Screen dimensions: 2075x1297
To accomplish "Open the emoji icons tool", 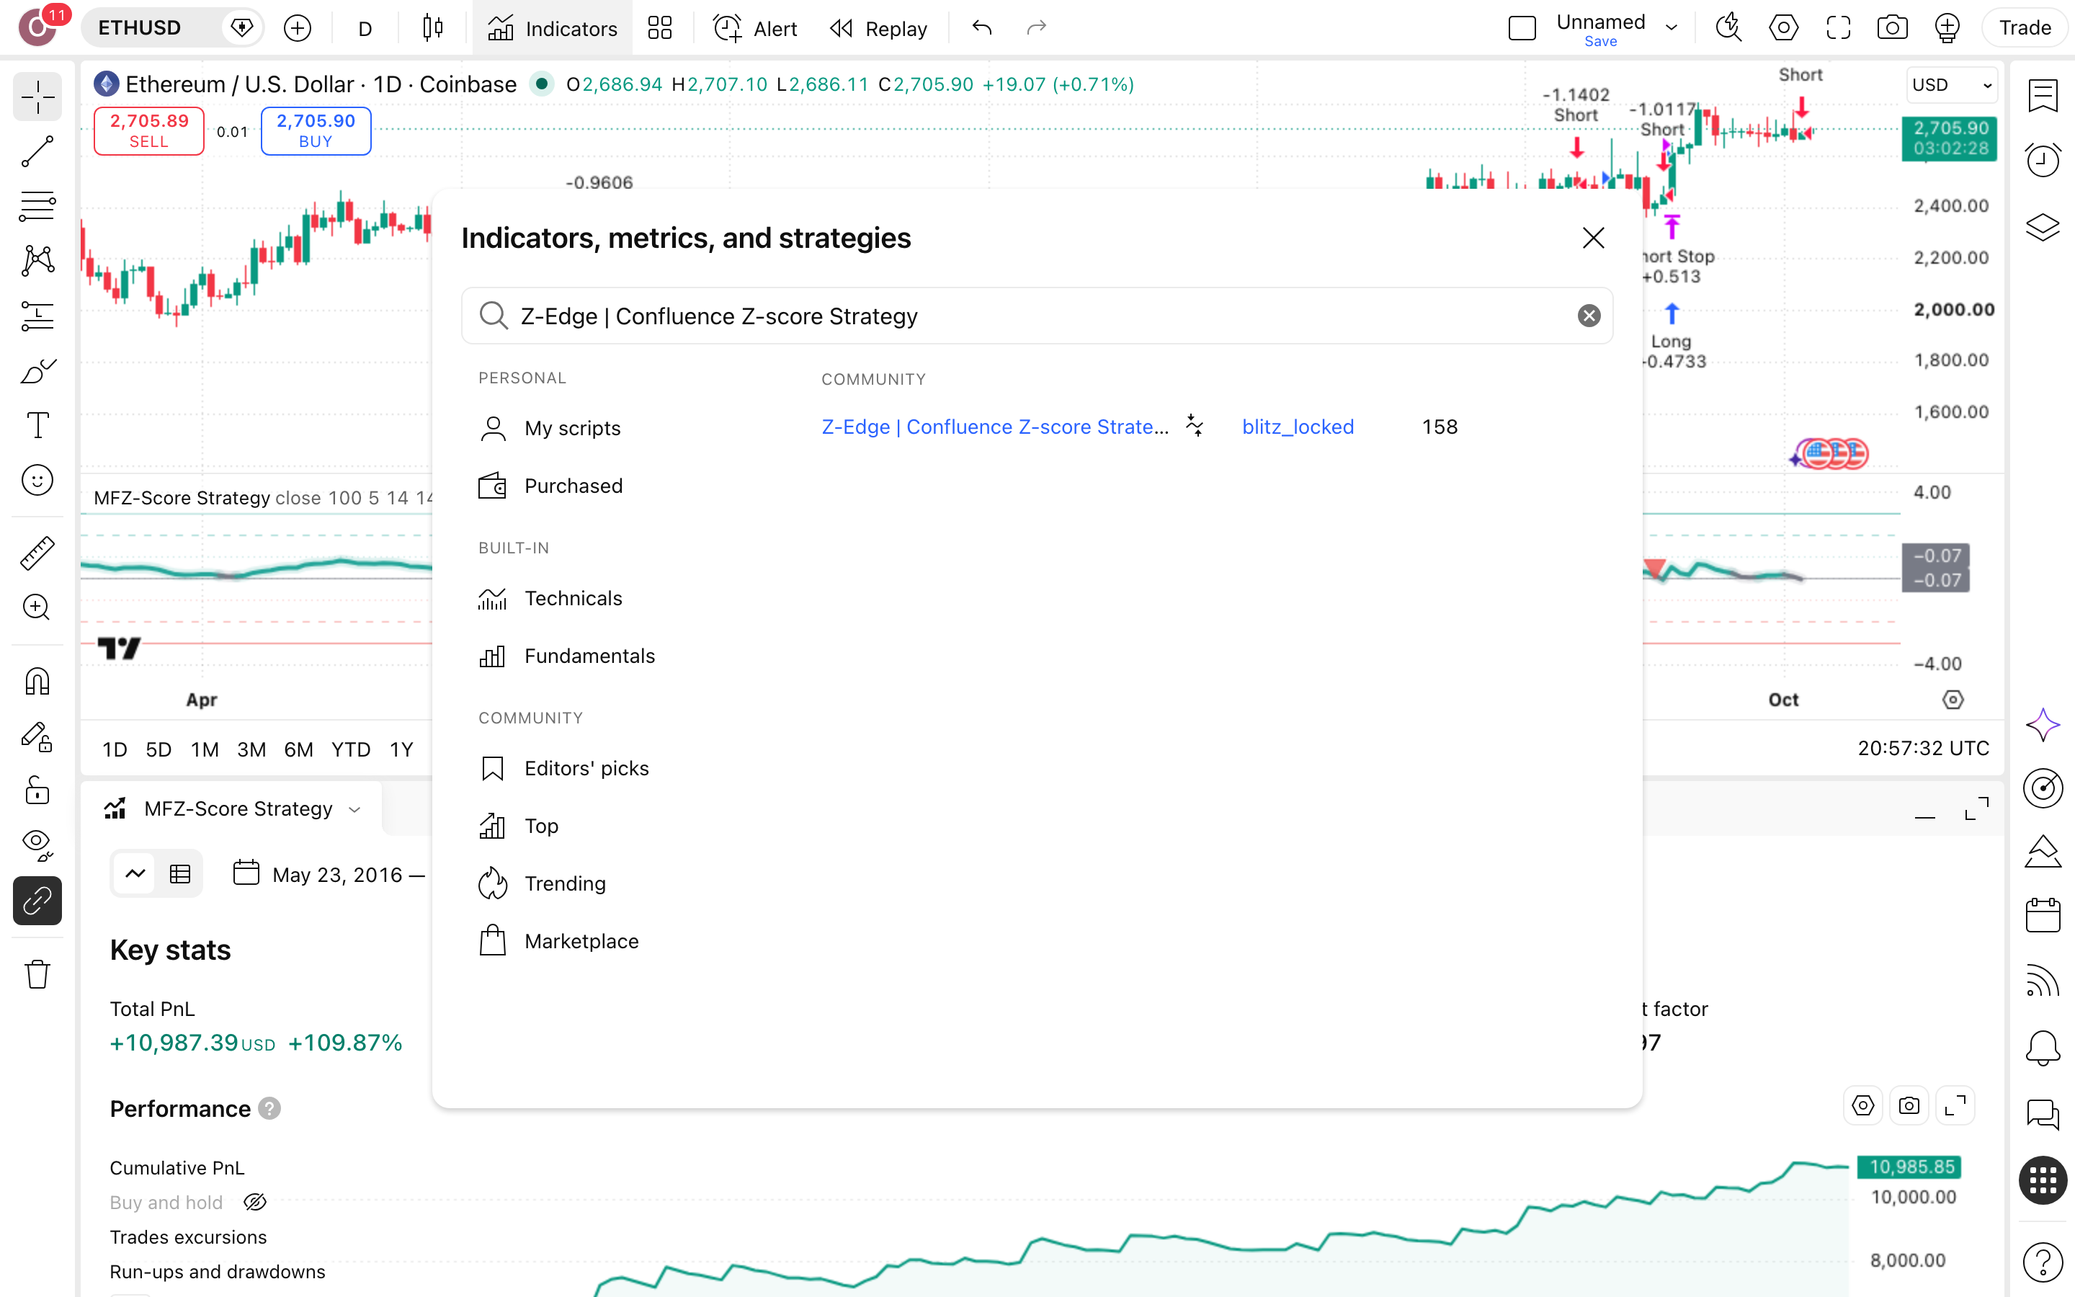I will (x=37, y=481).
